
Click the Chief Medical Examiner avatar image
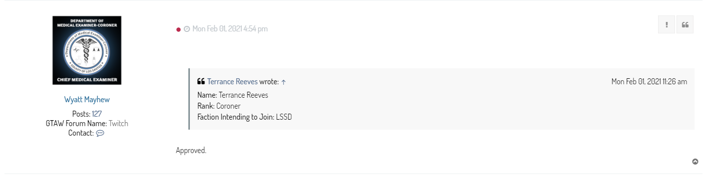pyautogui.click(x=87, y=50)
